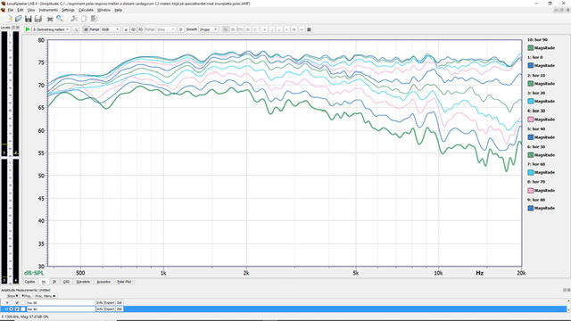Click the green play measurement button
The height and width of the screenshot is (321, 571).
click(28, 29)
